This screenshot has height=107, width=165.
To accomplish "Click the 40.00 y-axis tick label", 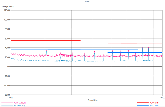I will (x=7, y=48).
